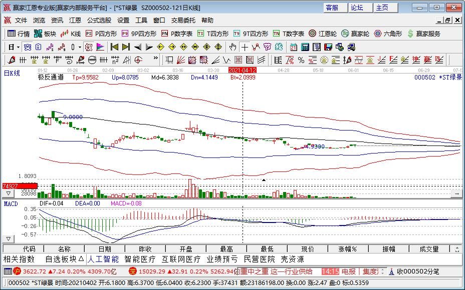
Task: Toggle the crosshair cursor tool
Action: (x=245, y=47)
